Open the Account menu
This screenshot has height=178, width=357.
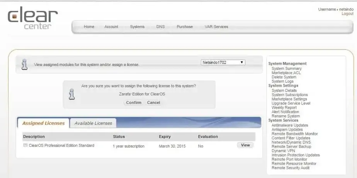click(111, 27)
